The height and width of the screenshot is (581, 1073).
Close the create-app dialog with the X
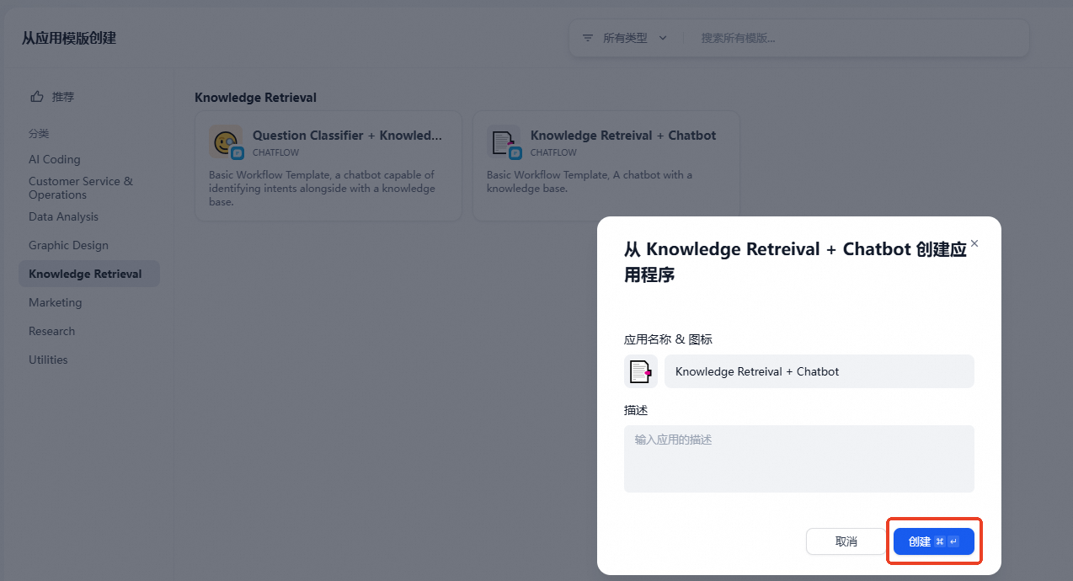[x=974, y=243]
